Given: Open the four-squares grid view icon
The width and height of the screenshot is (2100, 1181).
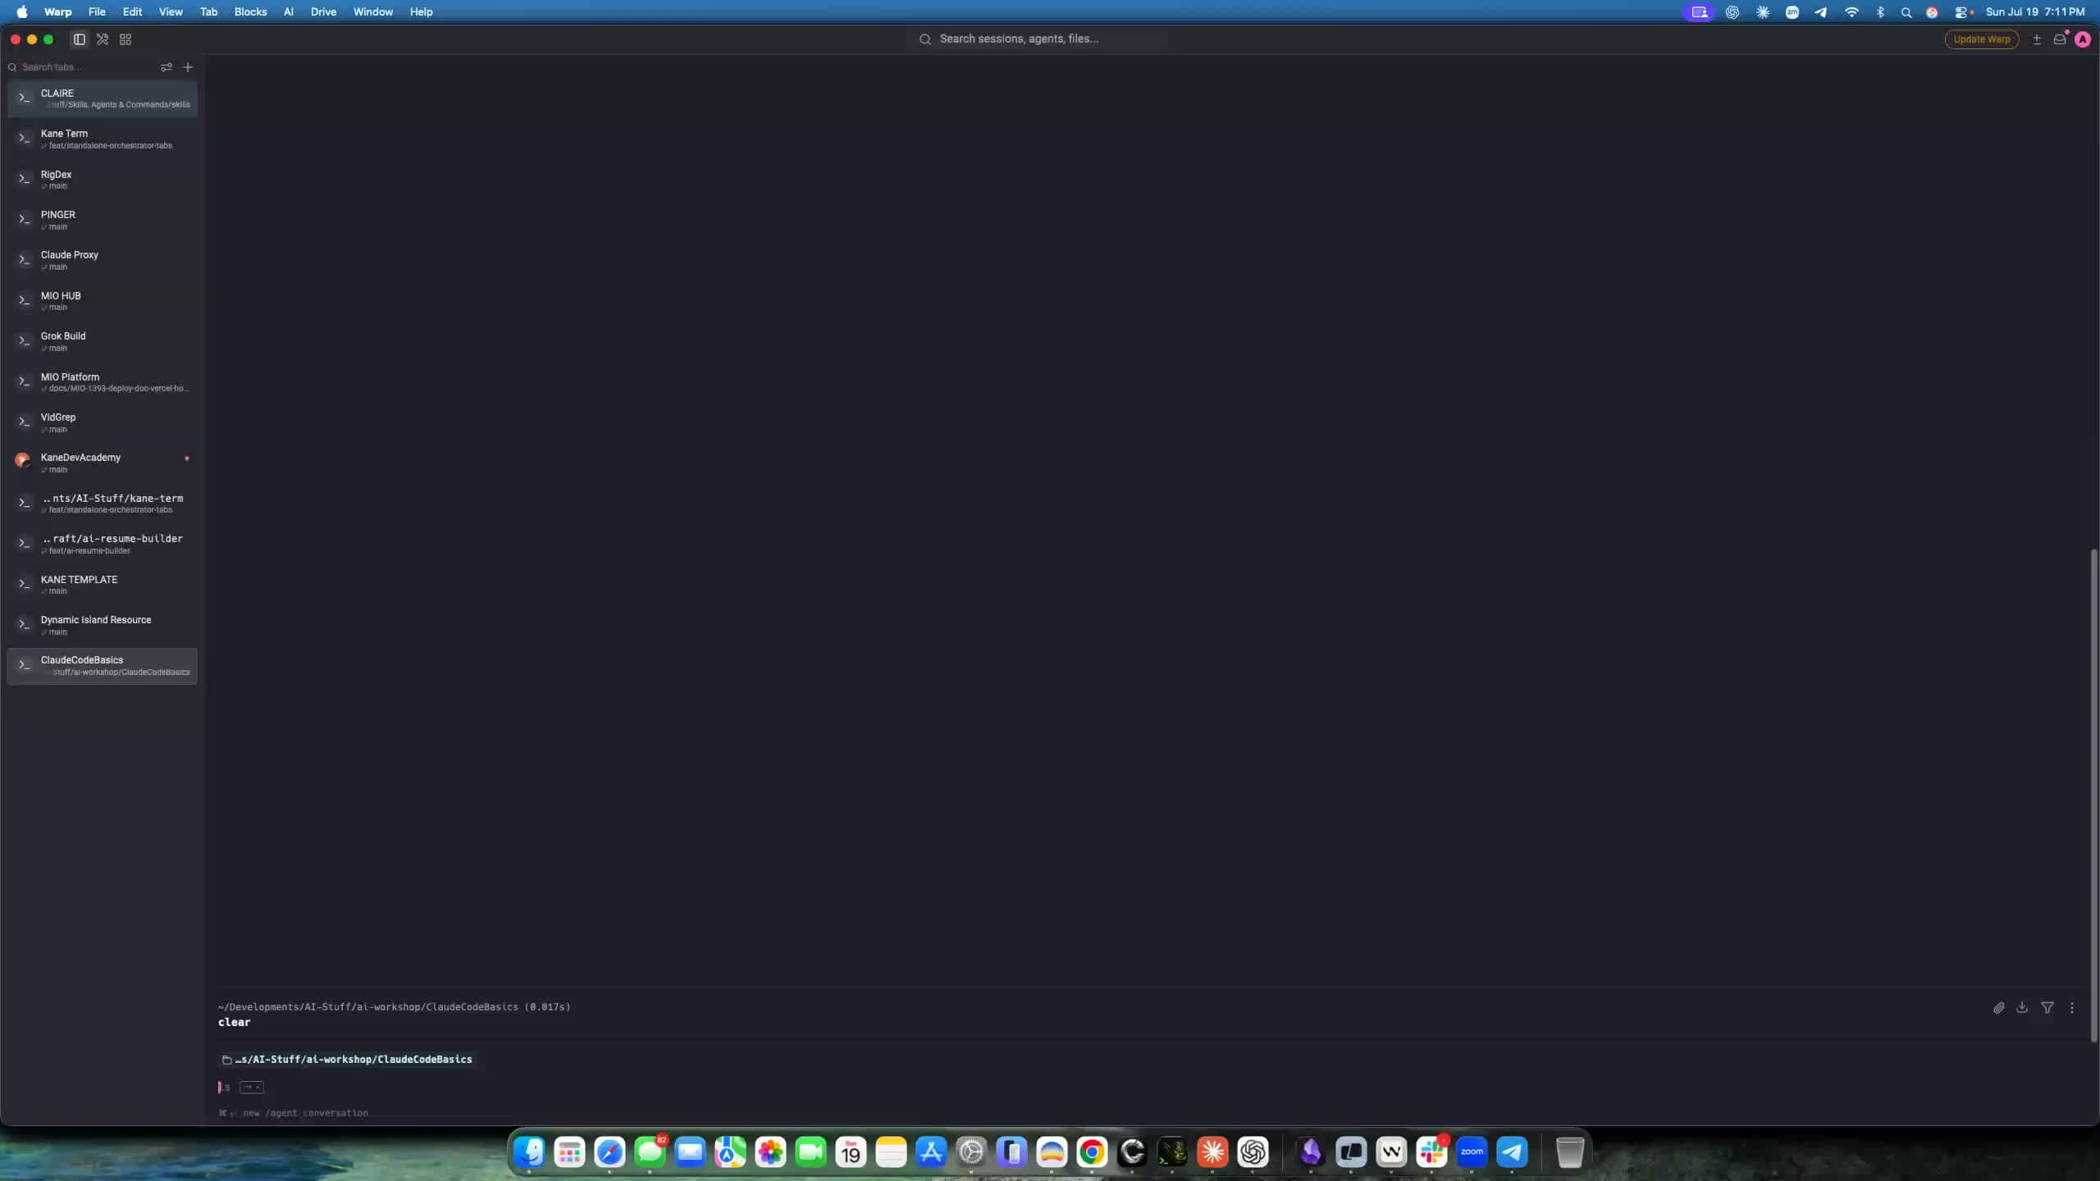Looking at the screenshot, I should click(x=126, y=39).
